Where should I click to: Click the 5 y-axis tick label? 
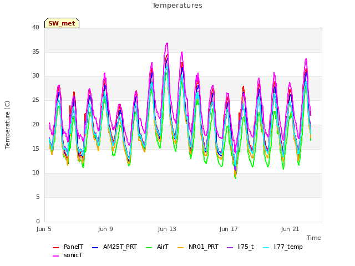click(x=38, y=197)
